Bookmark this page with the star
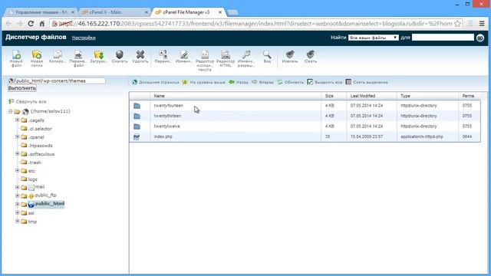Image resolution: width=491 pixels, height=276 pixels. point(457,24)
